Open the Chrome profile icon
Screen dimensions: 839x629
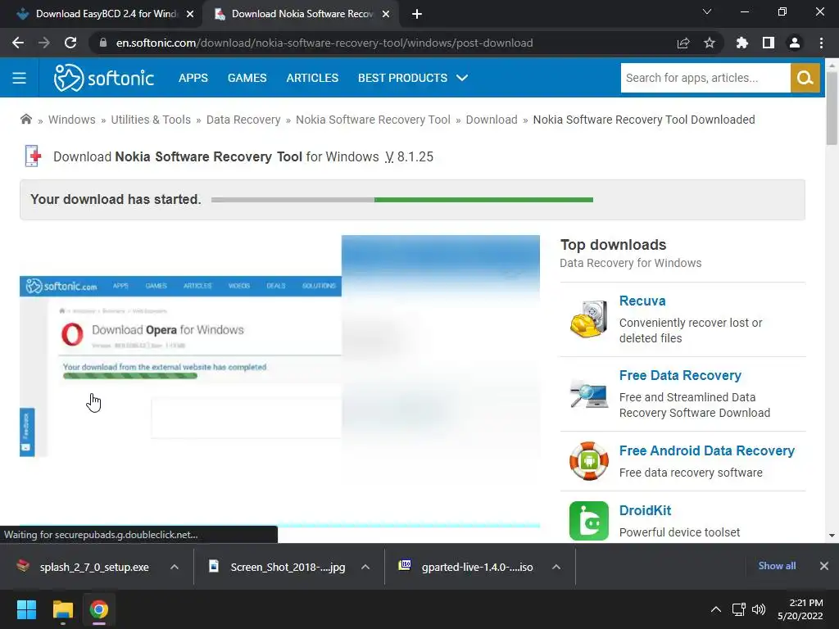click(x=795, y=43)
